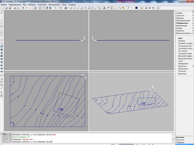The image size is (194, 145).
Task: Pick the dark blue current color swatch
Action: [x=136, y=8]
